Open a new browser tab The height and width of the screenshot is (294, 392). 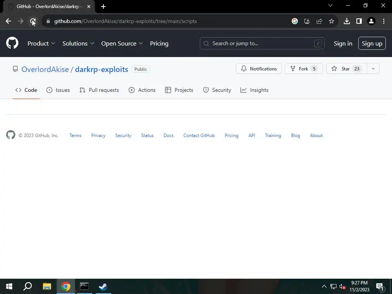[103, 7]
